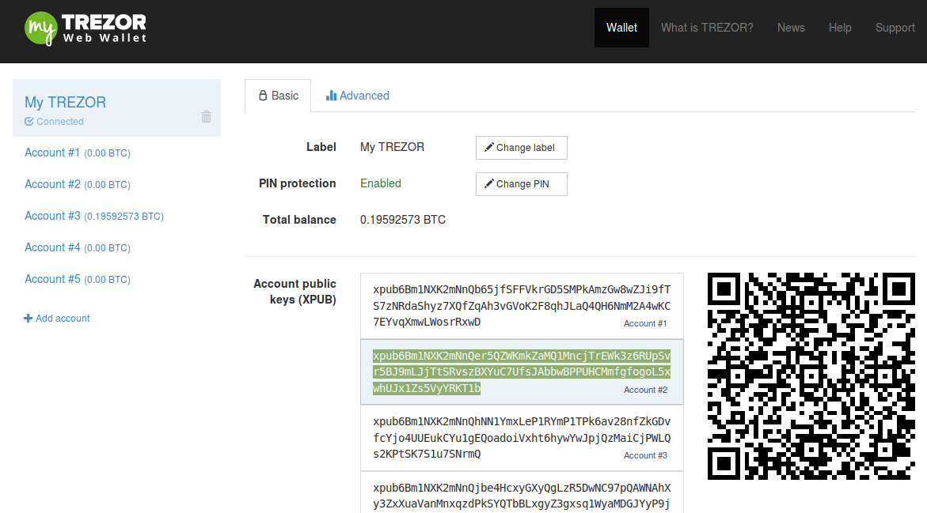This screenshot has height=513, width=927.
Task: Select the highlighted Account #2 XPUB key
Action: pyautogui.click(x=522, y=372)
